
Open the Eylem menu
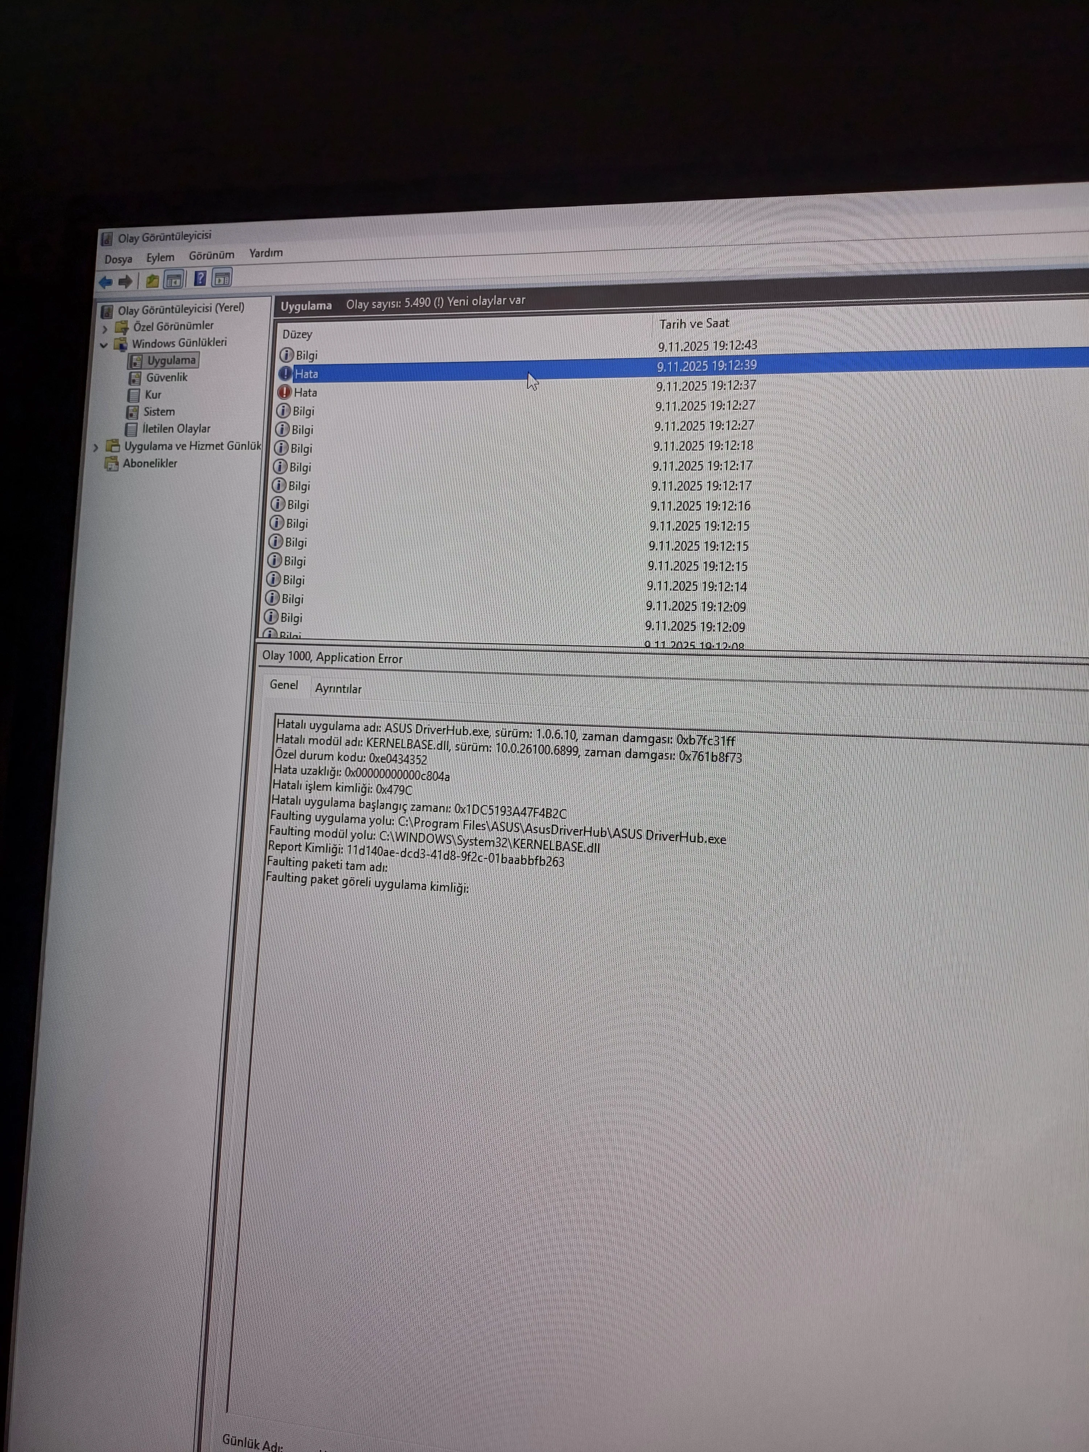160,257
